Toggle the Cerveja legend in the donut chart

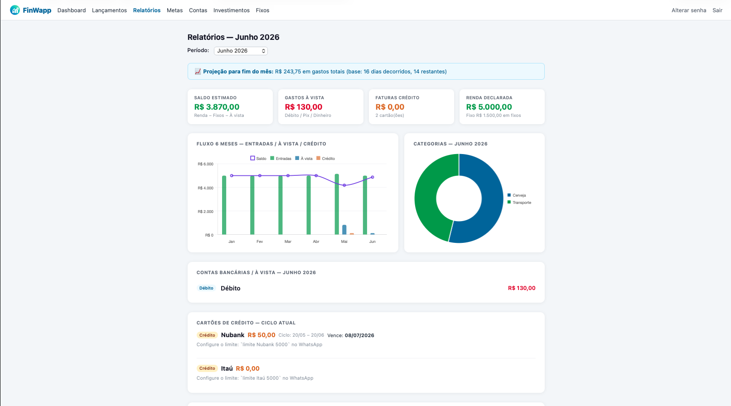coord(517,195)
